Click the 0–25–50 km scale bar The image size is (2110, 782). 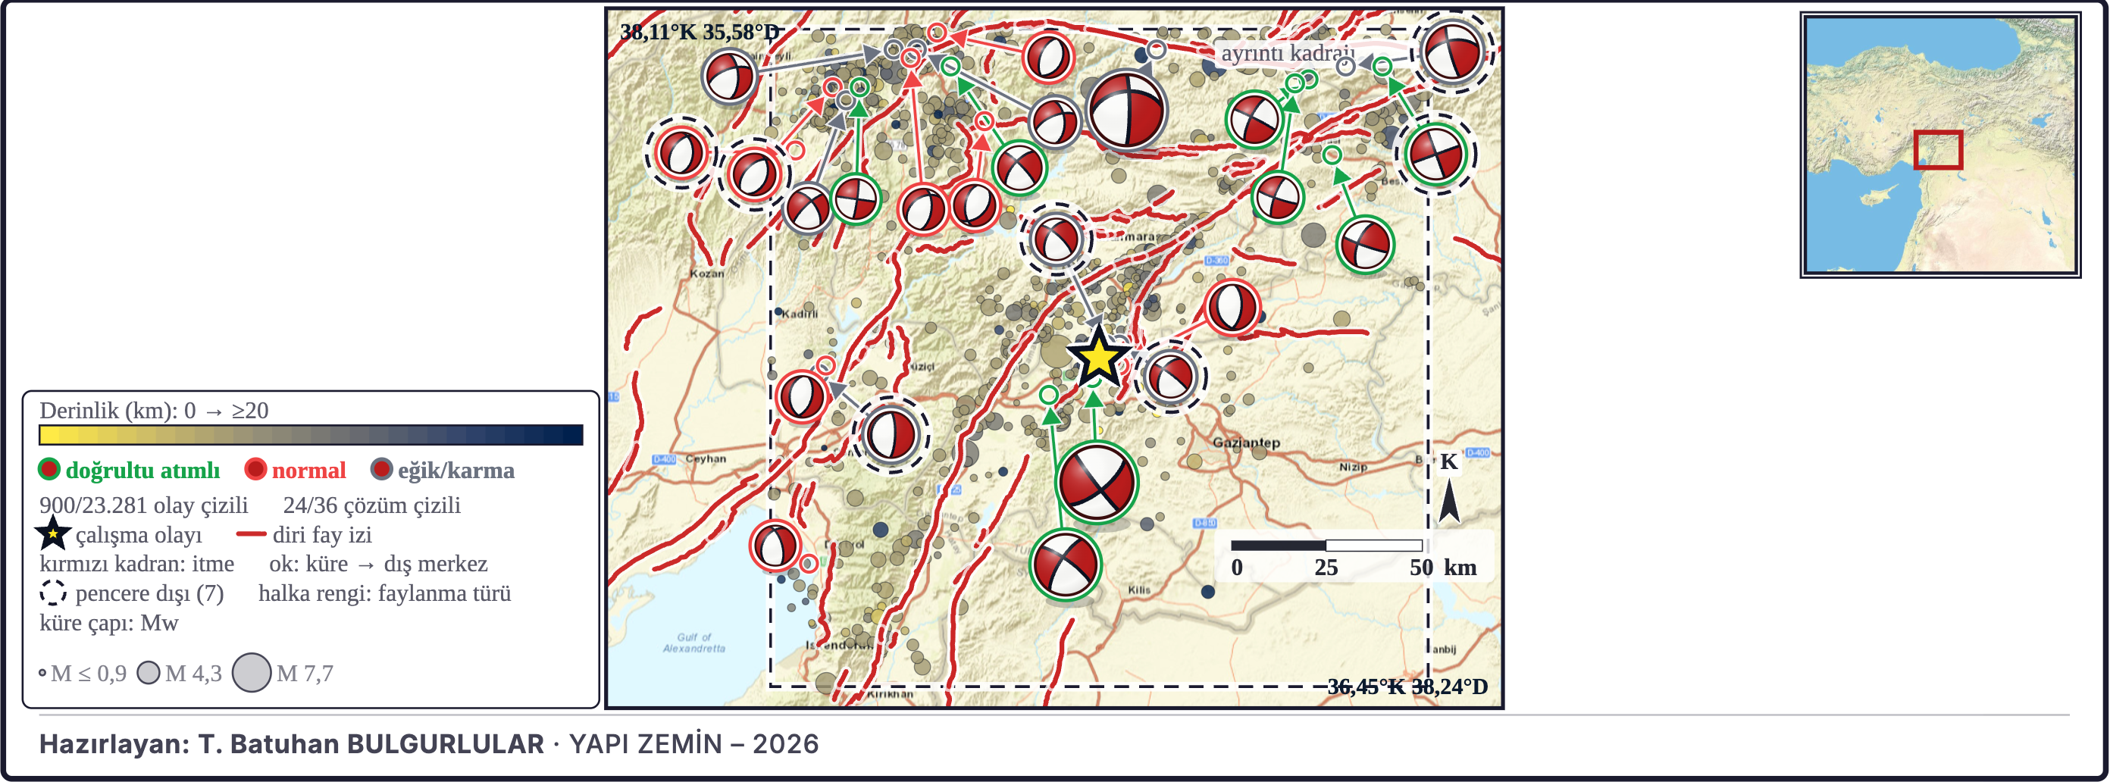pos(1327,546)
